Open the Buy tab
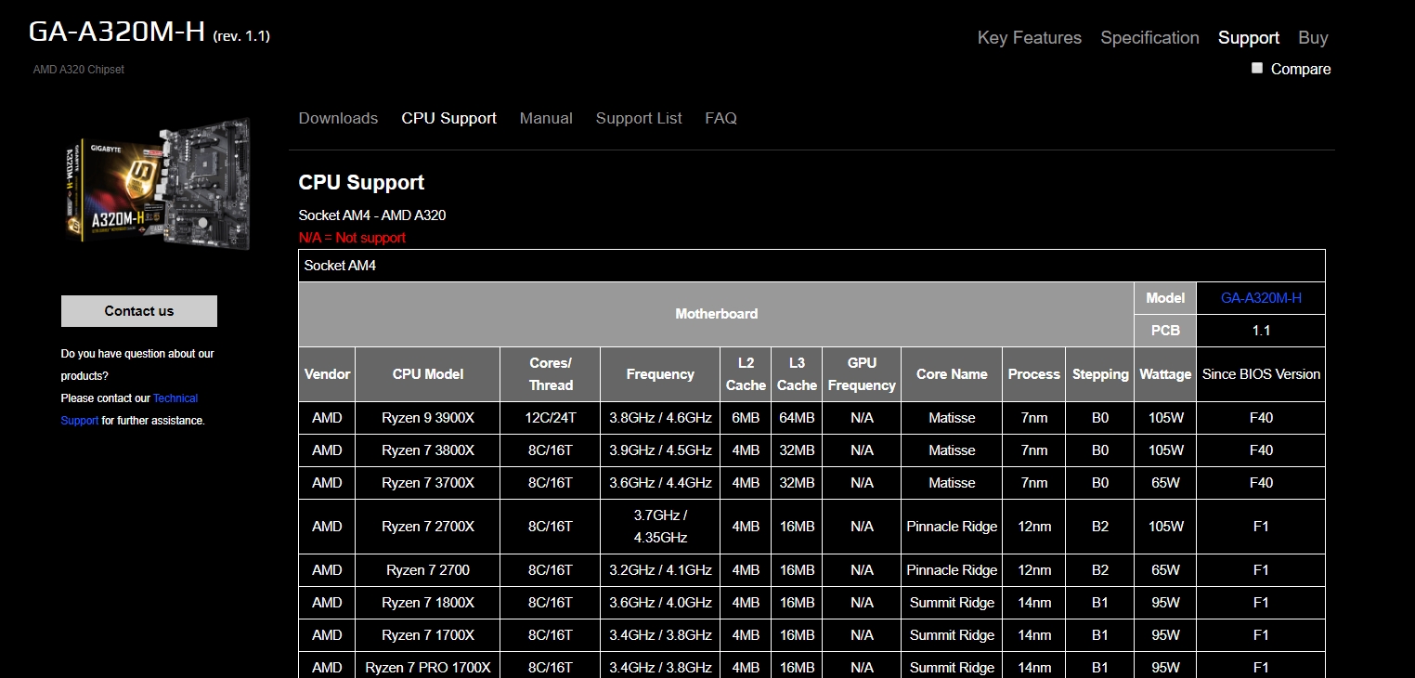This screenshot has width=1415, height=678. [x=1313, y=38]
